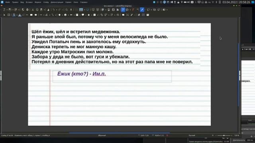Click the New document icon
This screenshot has height=143, width=255.
tap(4, 10)
